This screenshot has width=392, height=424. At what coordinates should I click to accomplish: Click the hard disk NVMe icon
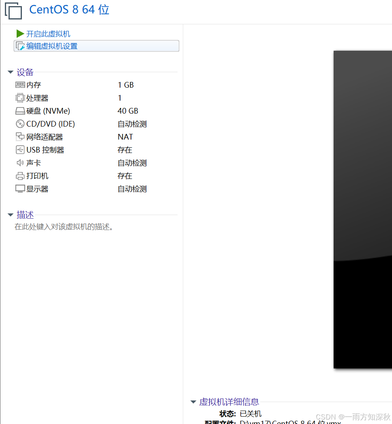(x=20, y=111)
